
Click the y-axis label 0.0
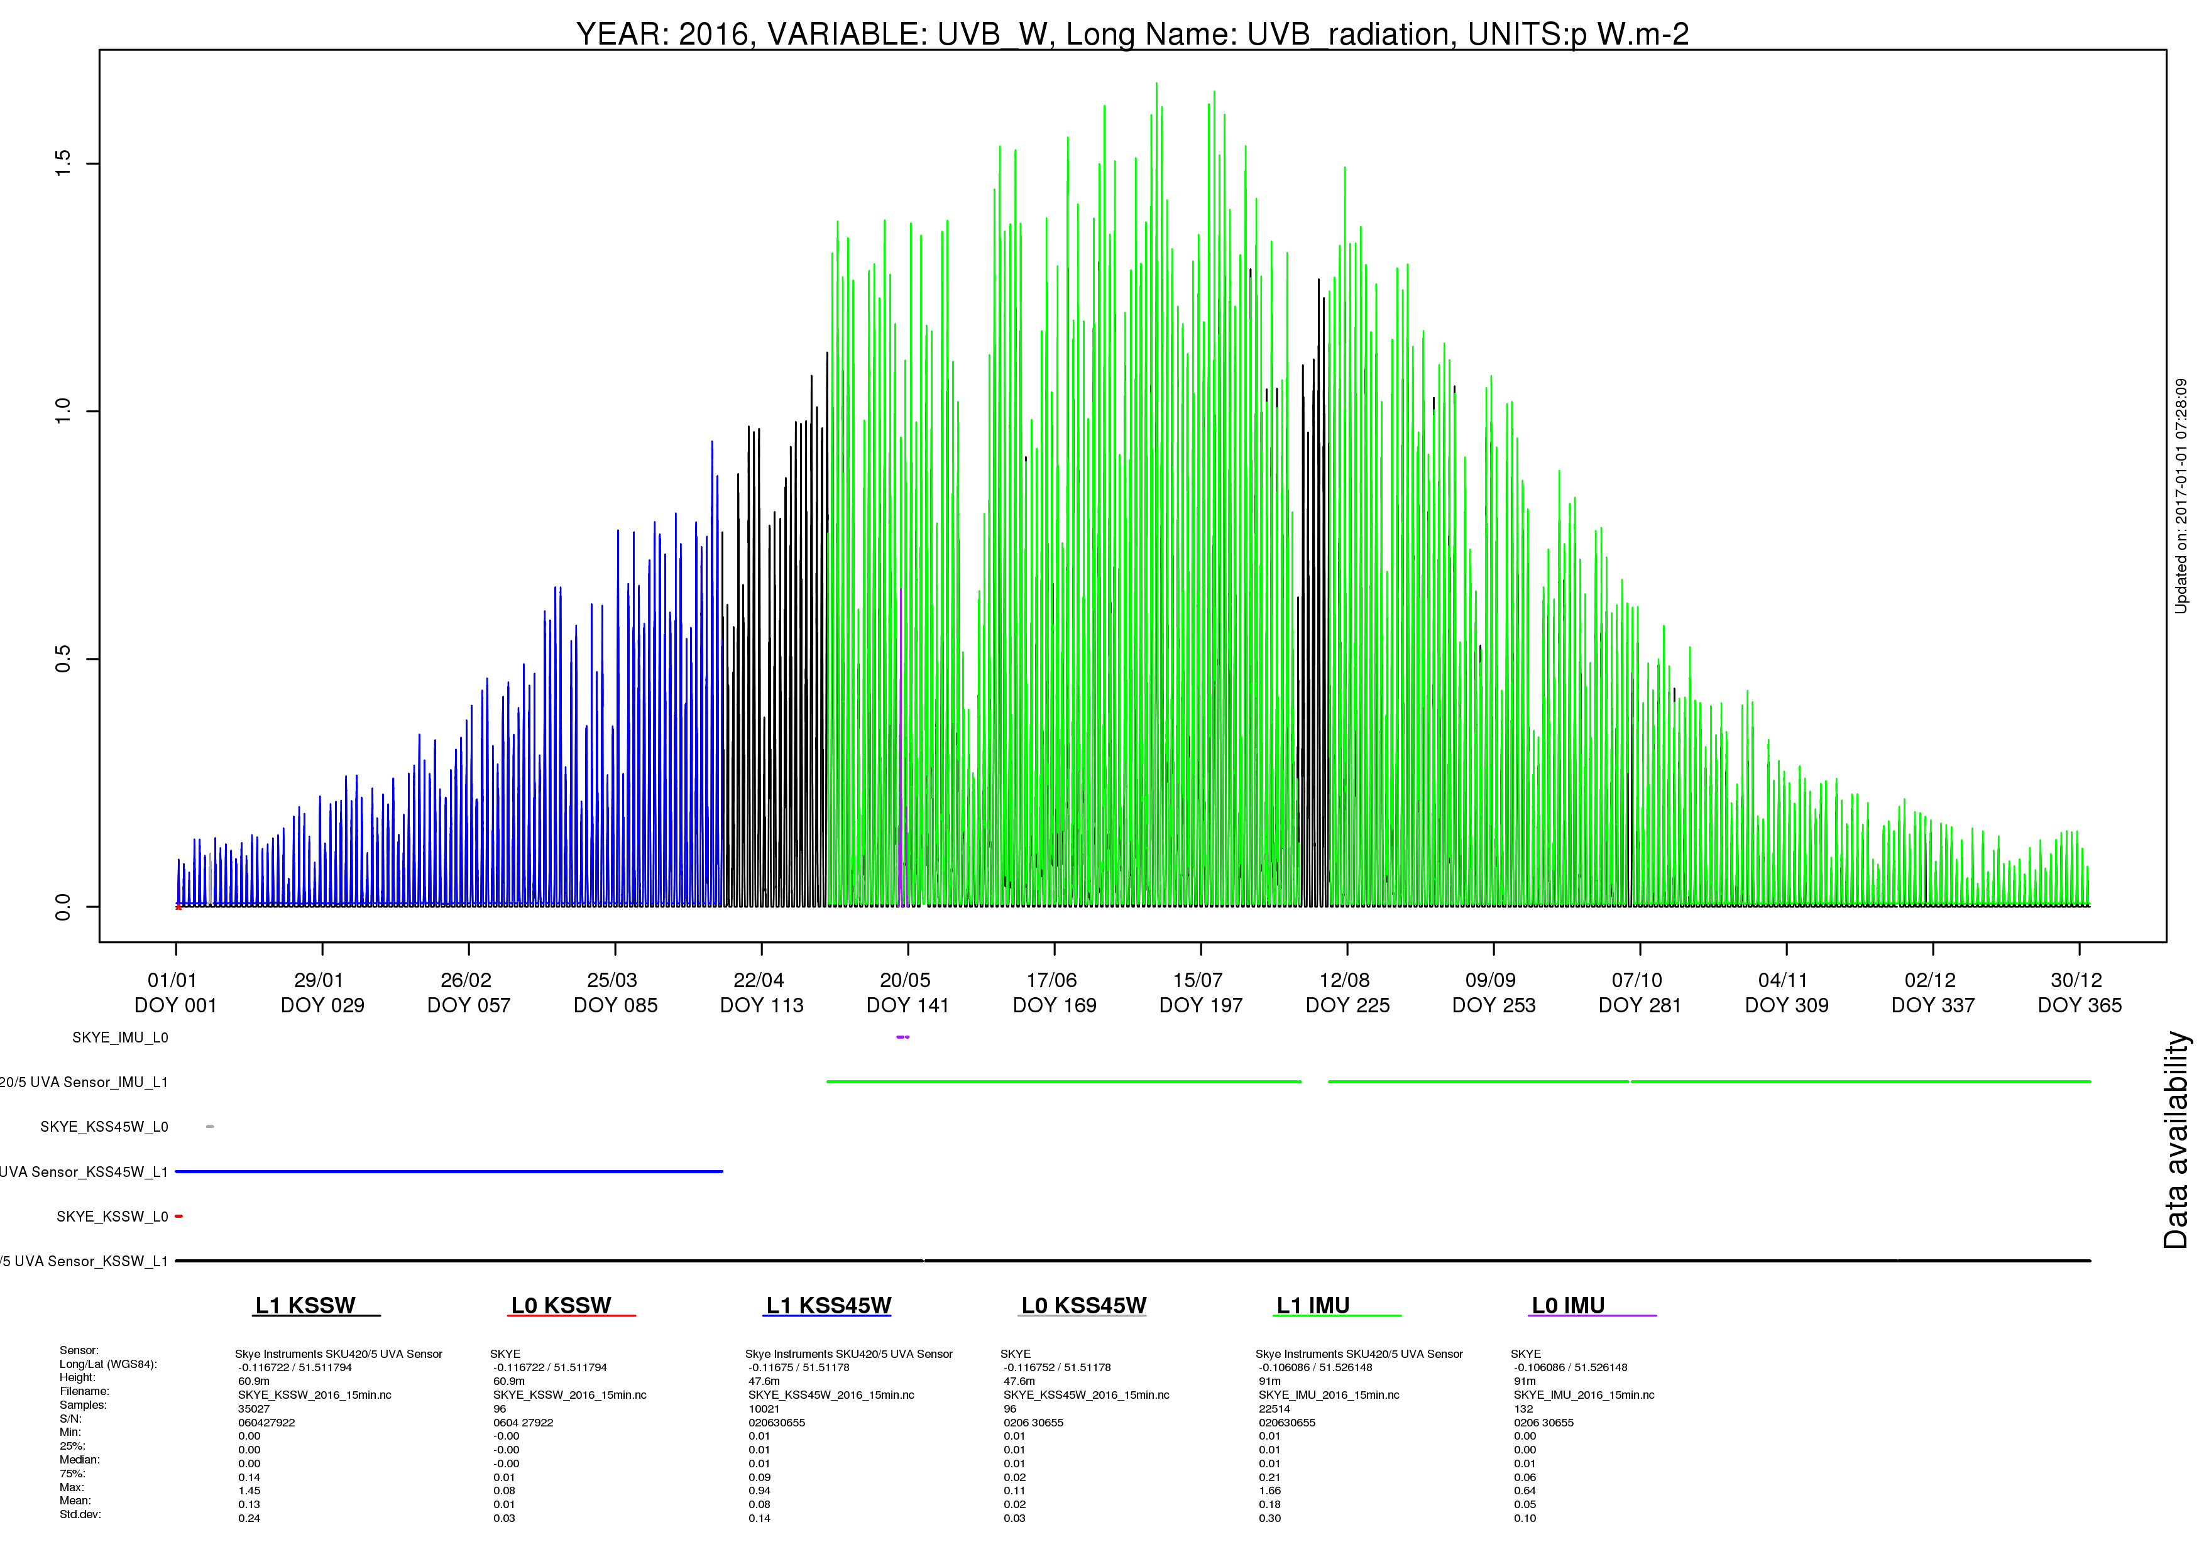click(x=63, y=907)
